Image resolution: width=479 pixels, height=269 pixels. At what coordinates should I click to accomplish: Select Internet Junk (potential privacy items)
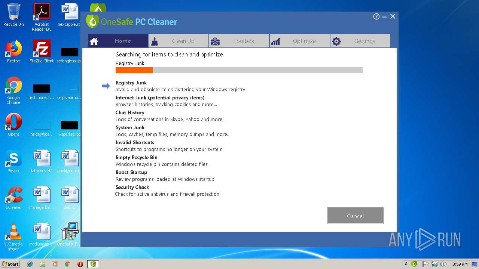pyautogui.click(x=160, y=98)
